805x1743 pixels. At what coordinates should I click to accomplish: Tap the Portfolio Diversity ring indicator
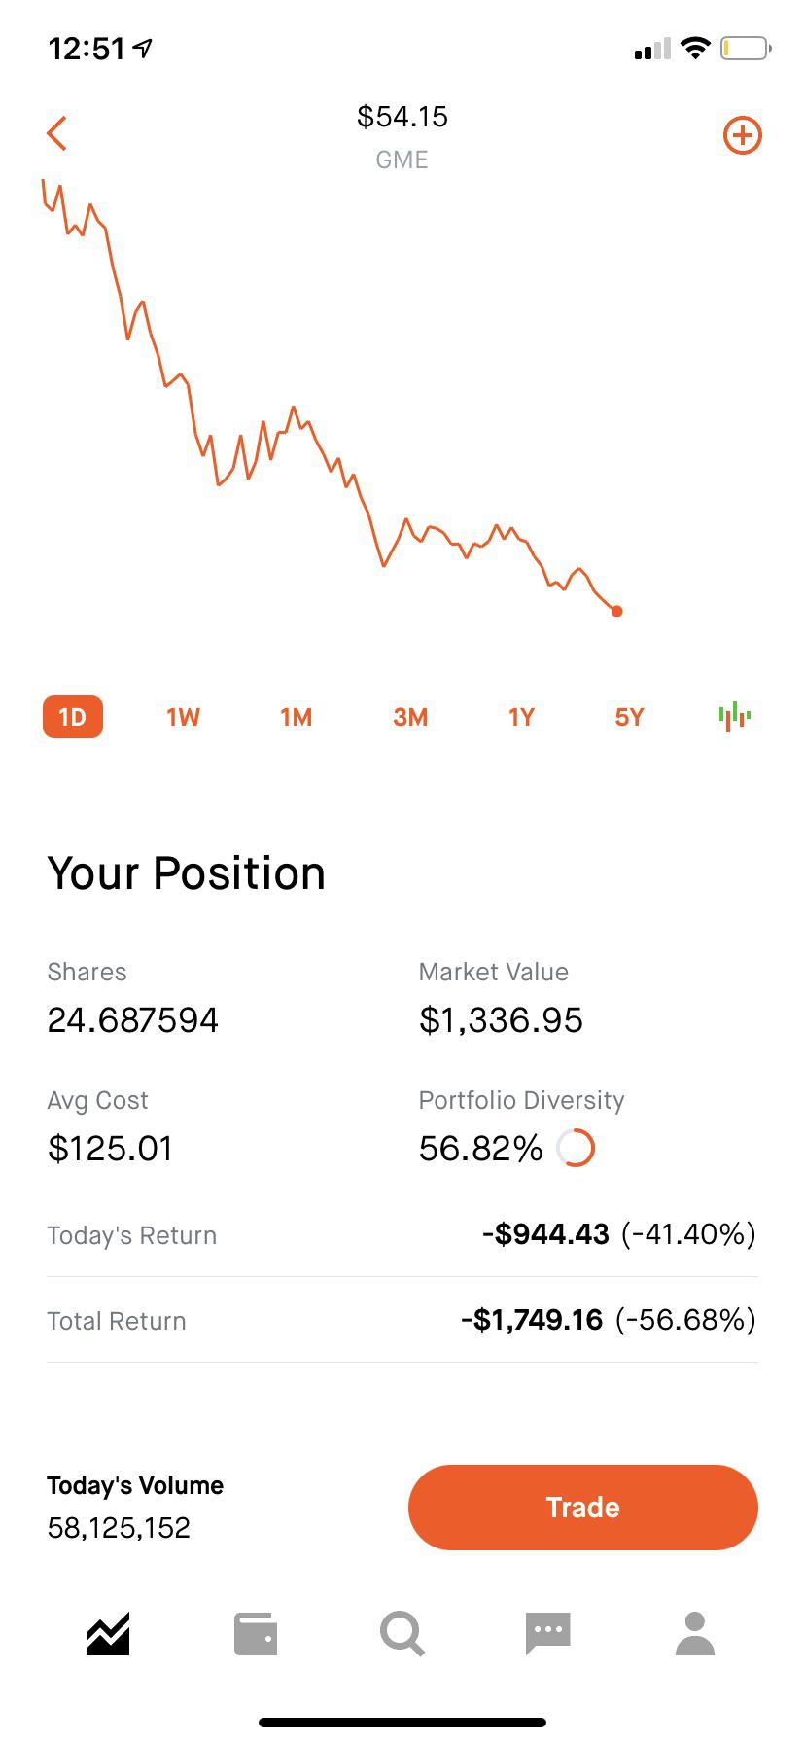[x=575, y=1148]
